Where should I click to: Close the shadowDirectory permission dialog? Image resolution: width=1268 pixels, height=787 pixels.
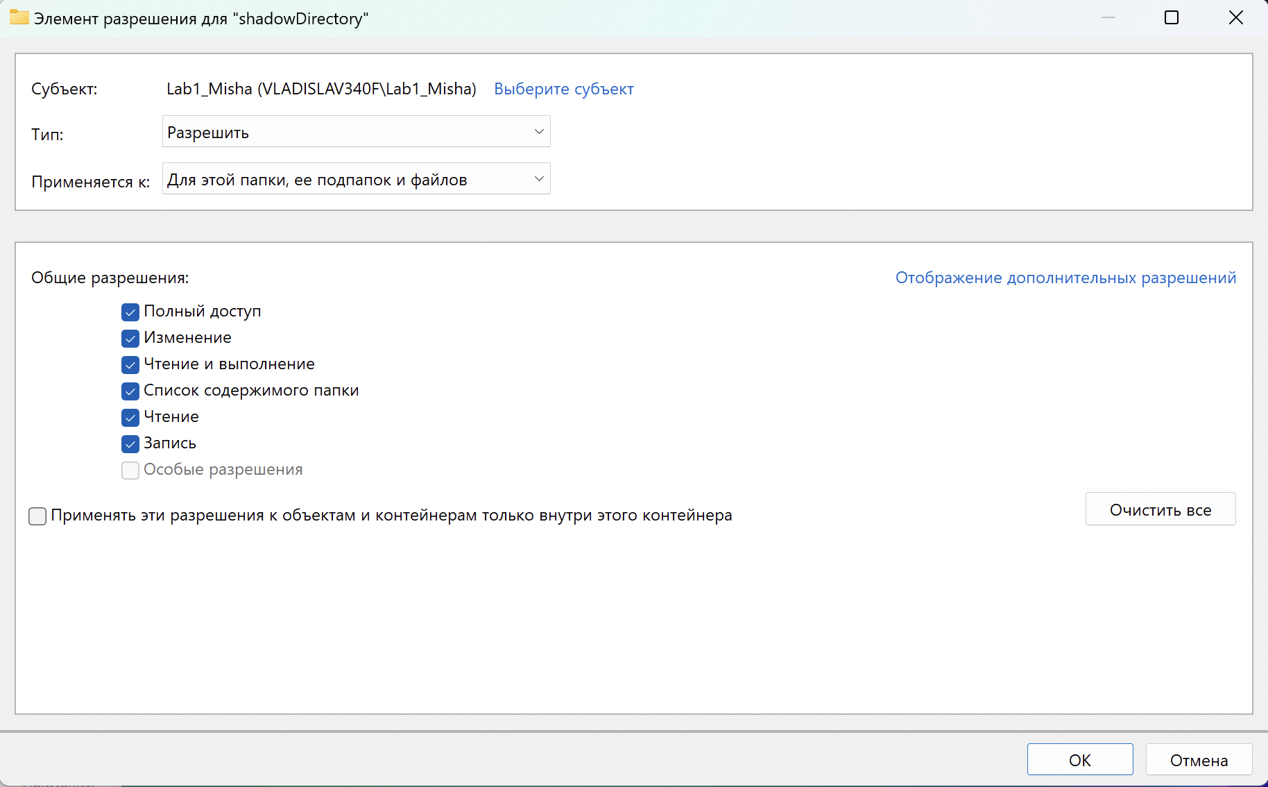(x=1235, y=18)
